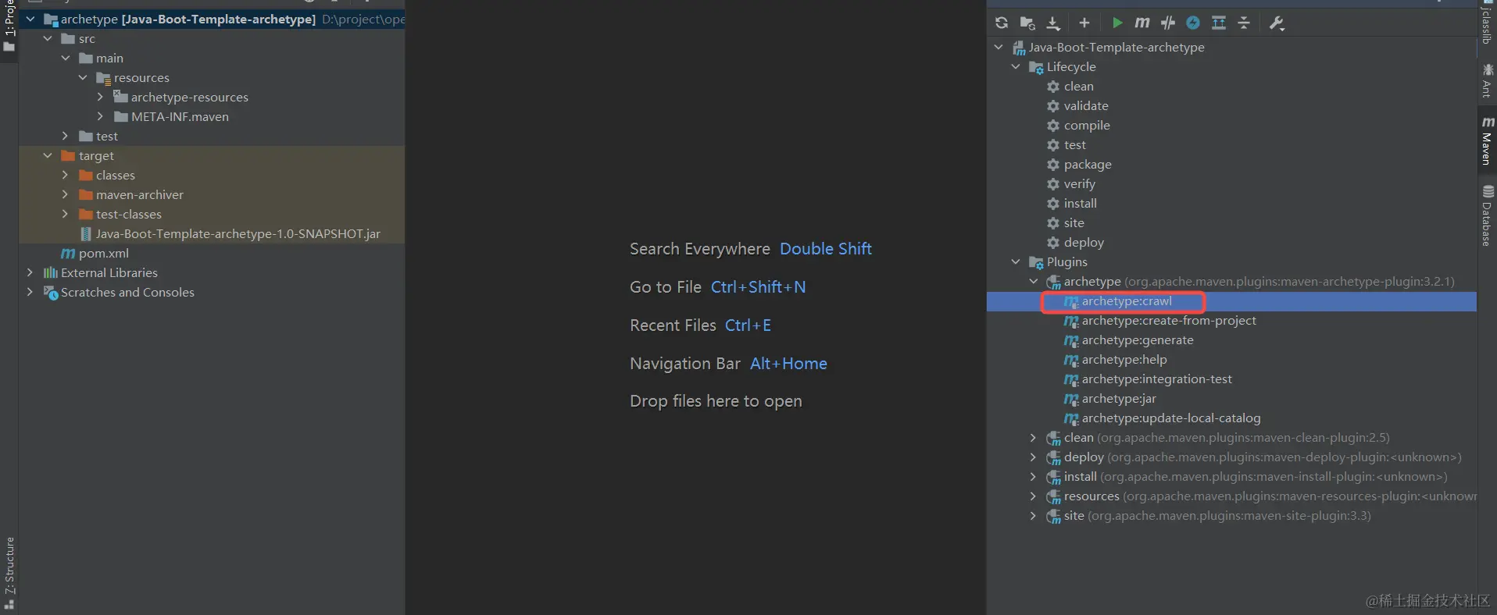The height and width of the screenshot is (615, 1497).
Task: Select the verify lifecycle phase
Action: [x=1080, y=184]
